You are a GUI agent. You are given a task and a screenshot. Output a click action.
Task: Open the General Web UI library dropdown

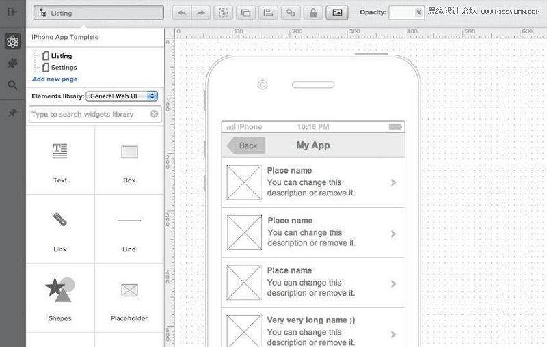coord(122,96)
